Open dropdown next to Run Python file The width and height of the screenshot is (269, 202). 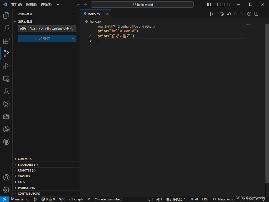point(216,14)
